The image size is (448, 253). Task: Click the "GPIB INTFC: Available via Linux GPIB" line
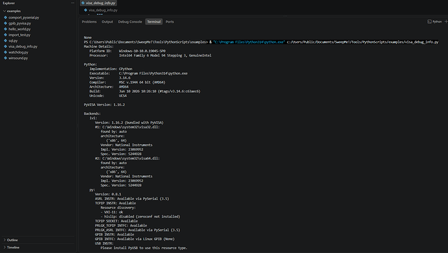134,239
